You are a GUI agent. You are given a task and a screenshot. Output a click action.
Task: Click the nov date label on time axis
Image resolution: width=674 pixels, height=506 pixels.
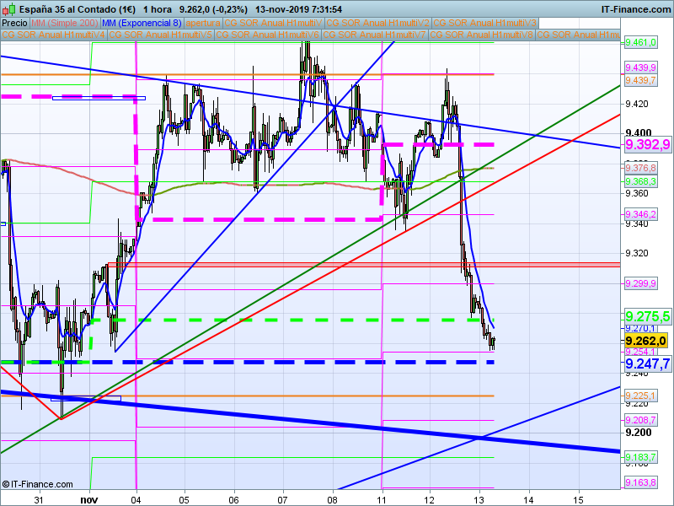click(x=88, y=499)
